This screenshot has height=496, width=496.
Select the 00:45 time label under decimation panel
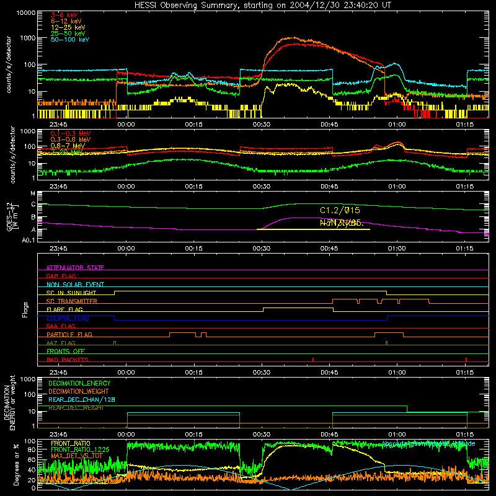click(329, 435)
